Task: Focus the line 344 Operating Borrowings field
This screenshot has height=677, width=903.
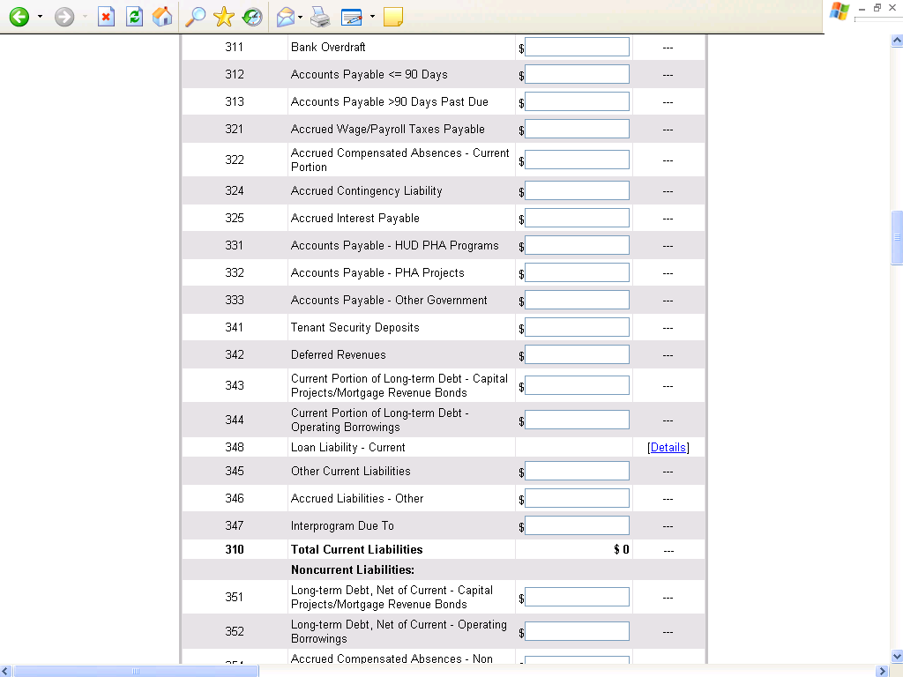Action: 577,420
